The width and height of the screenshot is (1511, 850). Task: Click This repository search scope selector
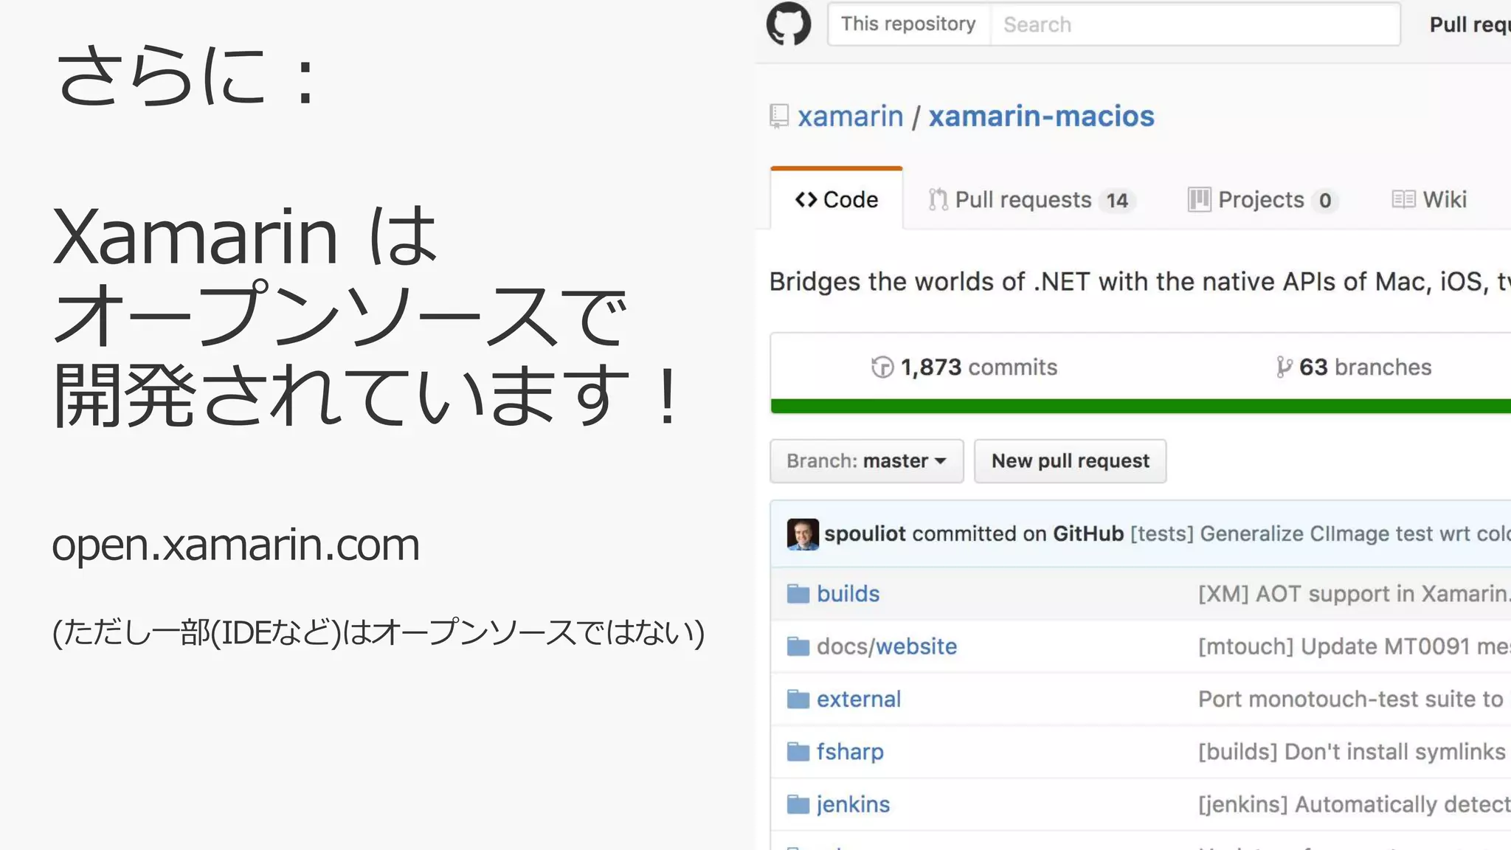(908, 24)
